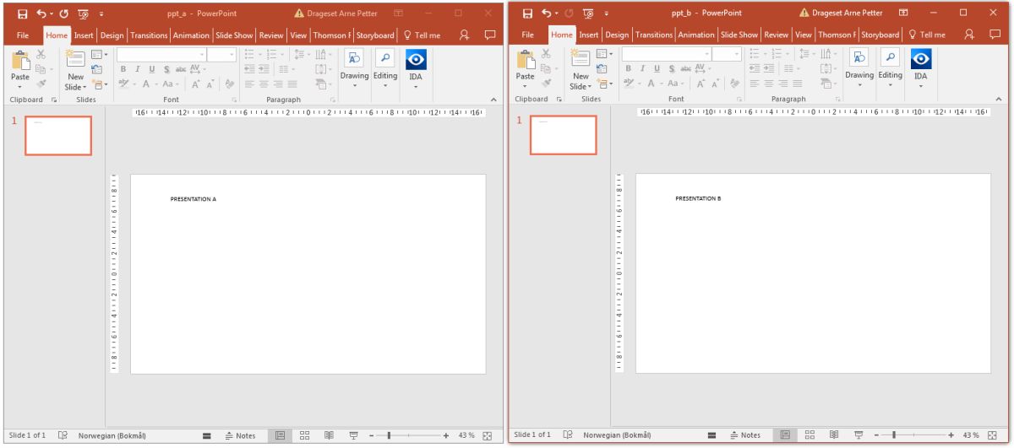Open font size dropdown in ppt_a
The image size is (1014, 448).
(231, 55)
